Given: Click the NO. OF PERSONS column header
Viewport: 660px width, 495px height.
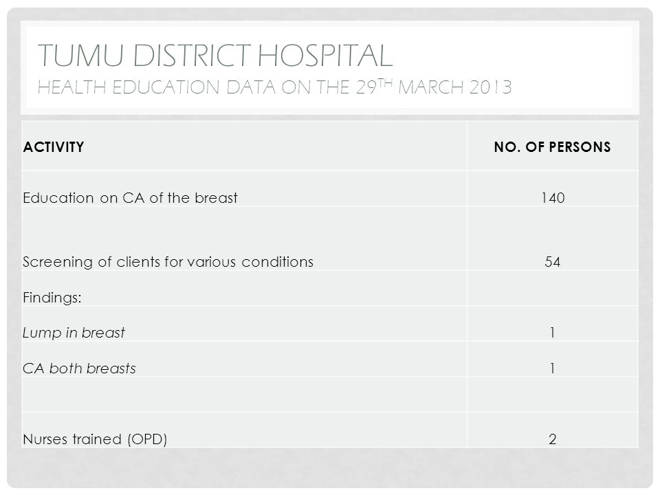Looking at the screenshot, I should coord(552,147).
